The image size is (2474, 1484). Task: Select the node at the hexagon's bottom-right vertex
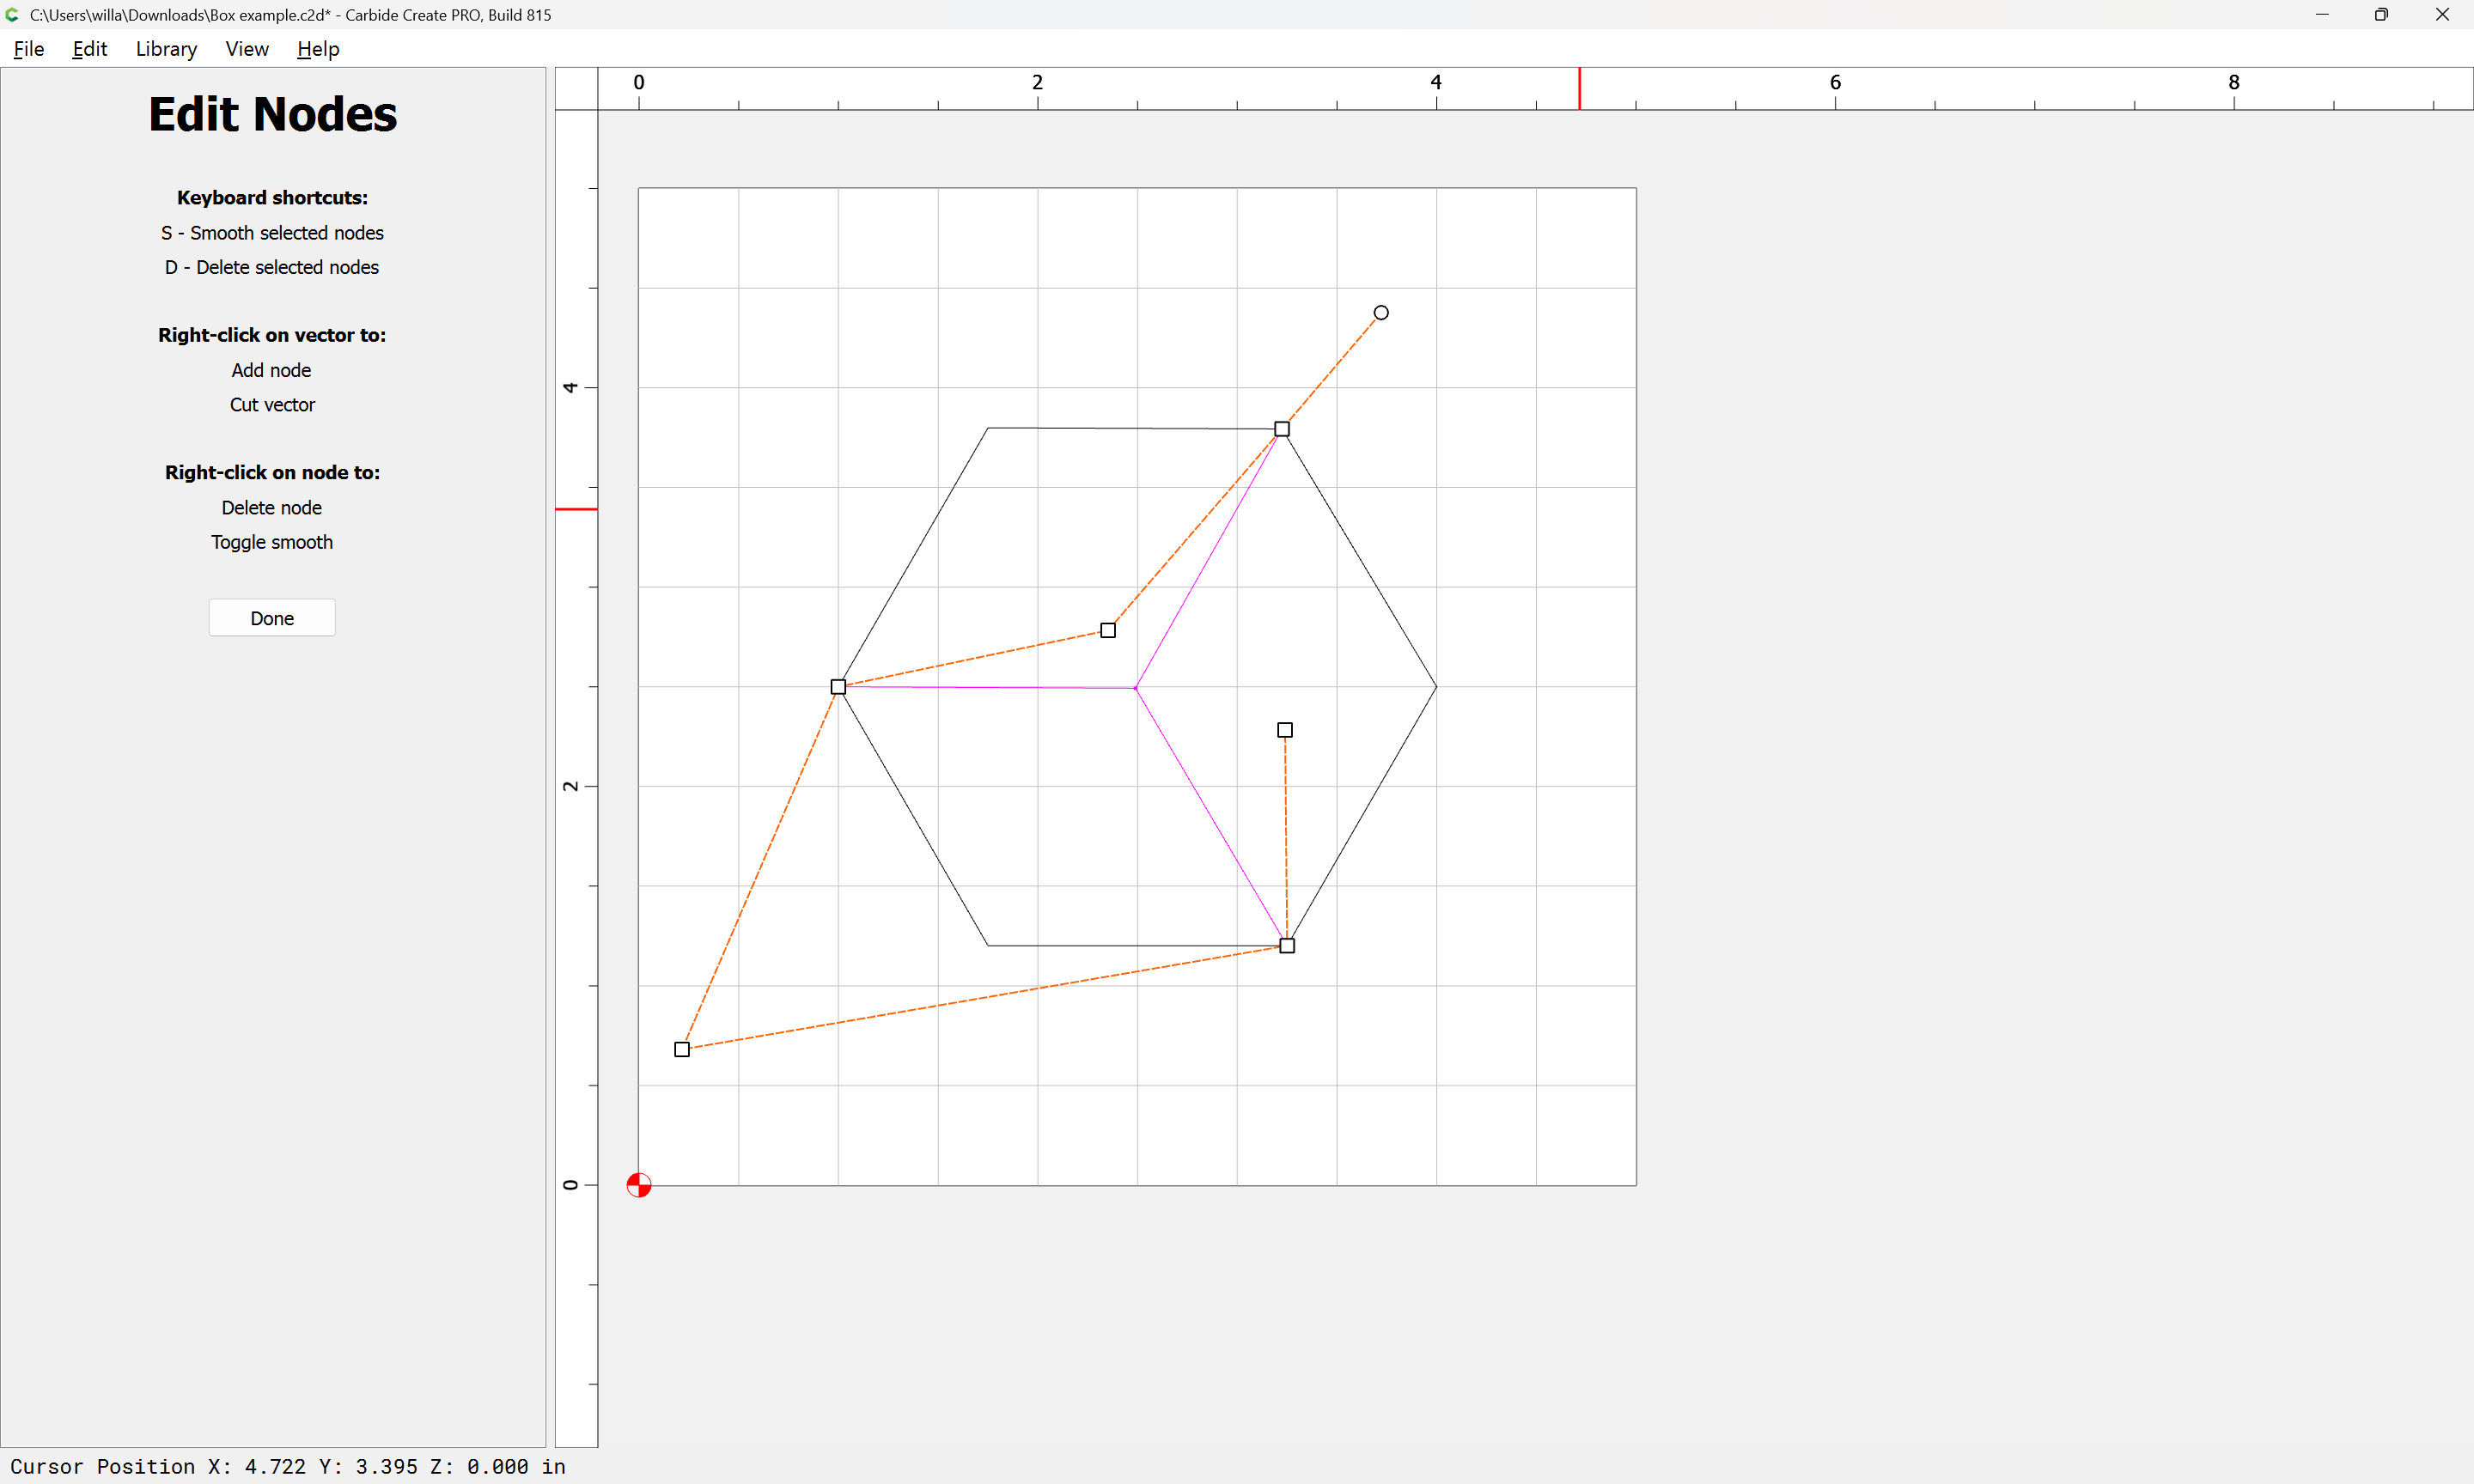[x=1287, y=946]
